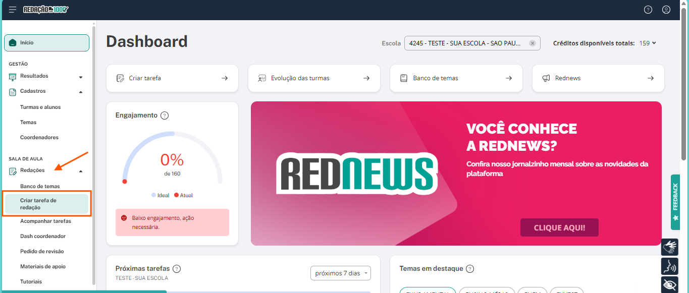Click the 'de 160' text

click(172, 173)
